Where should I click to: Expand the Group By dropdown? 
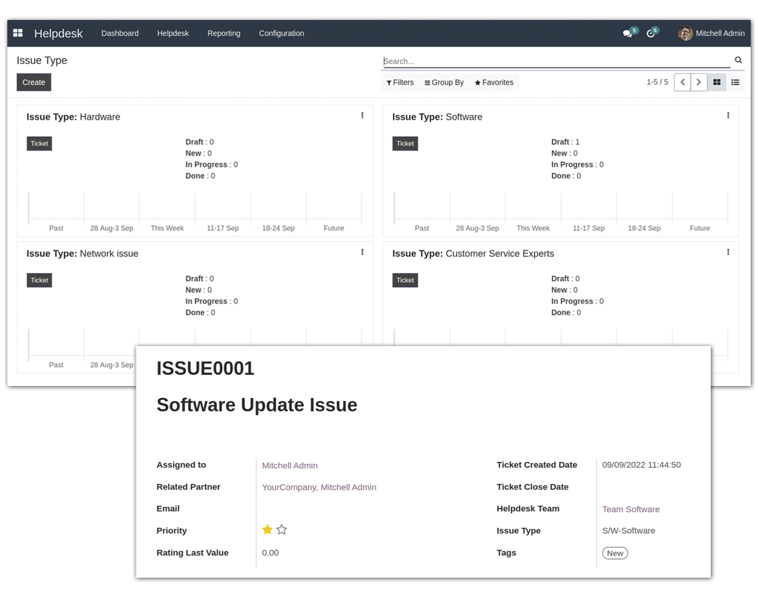coord(444,83)
